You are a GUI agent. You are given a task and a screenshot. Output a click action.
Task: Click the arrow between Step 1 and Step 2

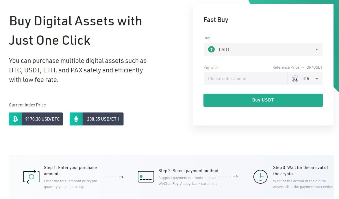[121, 177]
